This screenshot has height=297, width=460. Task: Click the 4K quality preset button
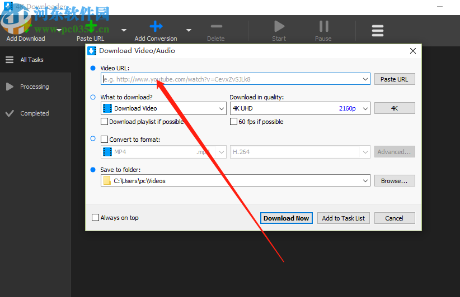point(395,108)
